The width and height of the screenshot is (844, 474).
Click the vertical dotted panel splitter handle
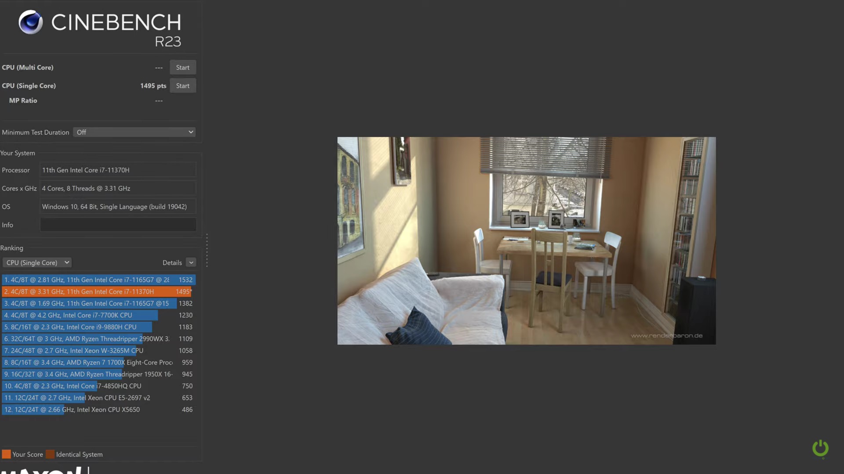207,250
